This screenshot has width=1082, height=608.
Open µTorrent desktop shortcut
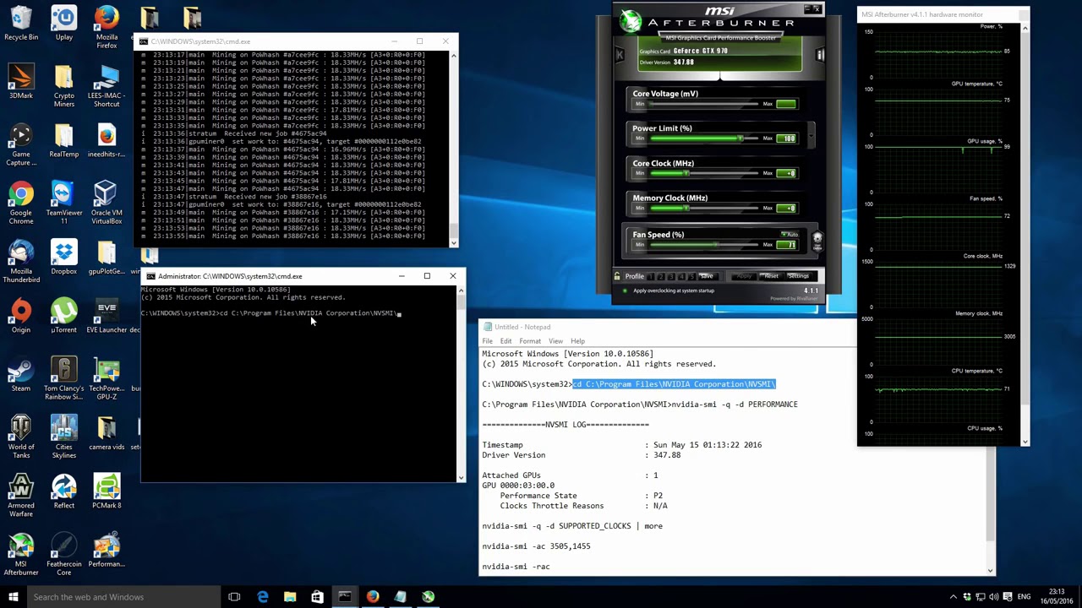click(x=63, y=316)
